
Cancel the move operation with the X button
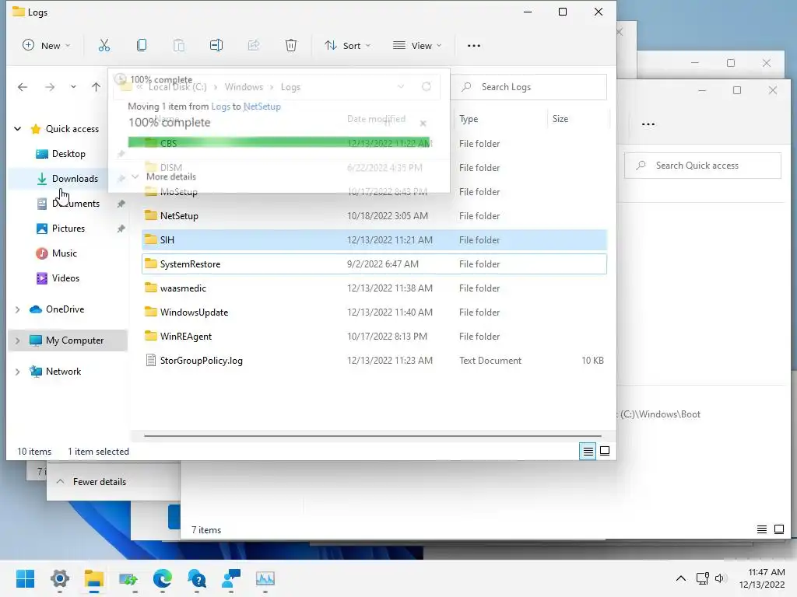pyautogui.click(x=423, y=124)
